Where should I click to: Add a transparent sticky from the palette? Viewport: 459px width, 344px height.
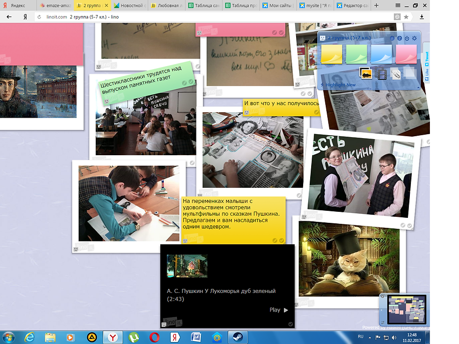[x=409, y=73]
